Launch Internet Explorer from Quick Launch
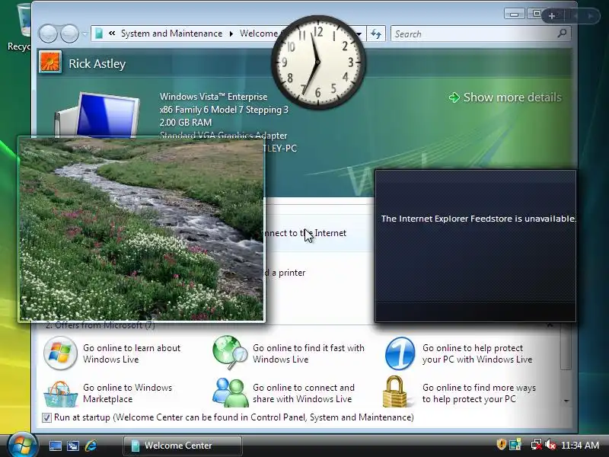The width and height of the screenshot is (609, 457). tap(91, 446)
